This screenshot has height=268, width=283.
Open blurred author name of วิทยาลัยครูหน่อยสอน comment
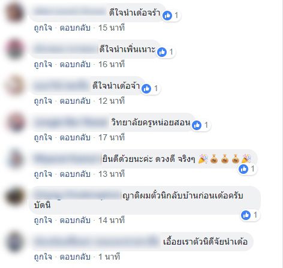pyautogui.click(x=71, y=122)
